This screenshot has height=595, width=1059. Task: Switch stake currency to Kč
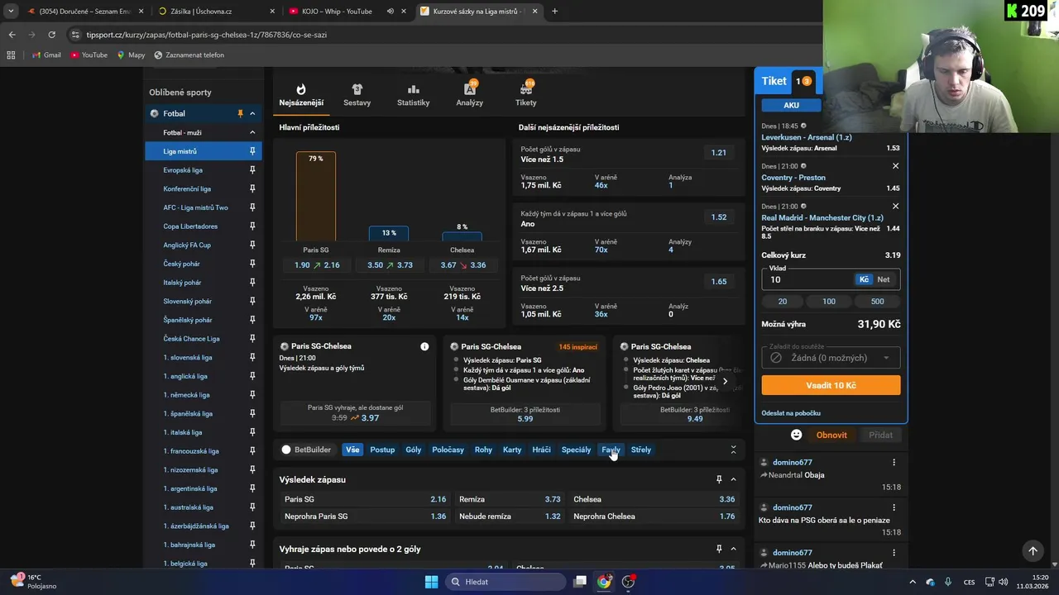tap(864, 279)
